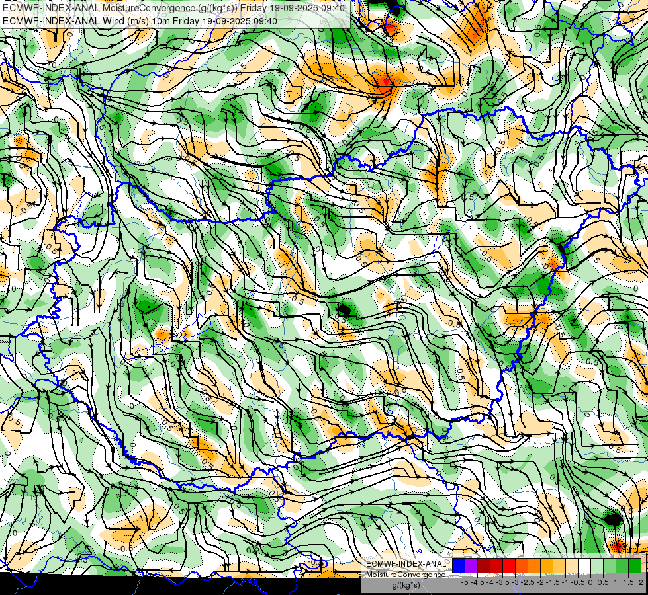Select the peach swatch (-1 to -0.5)
Screen dimensions: 648x595
coord(572,565)
